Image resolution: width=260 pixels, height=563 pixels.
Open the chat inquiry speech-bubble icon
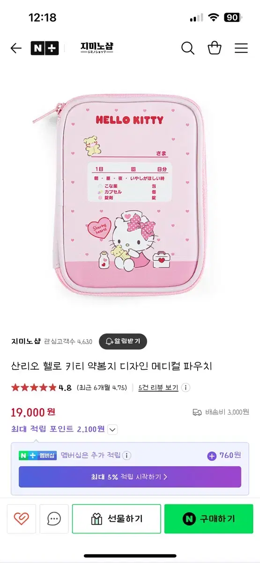coord(54,519)
